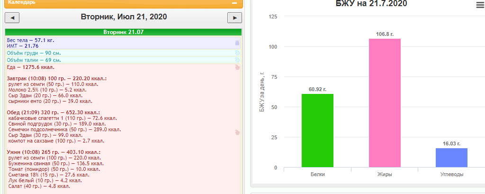
Task: Click the food icon beside Еда 1275.6 ккал
Action: tap(237, 67)
